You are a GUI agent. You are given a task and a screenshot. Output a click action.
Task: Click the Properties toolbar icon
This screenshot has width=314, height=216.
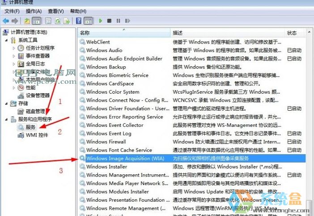point(48,21)
